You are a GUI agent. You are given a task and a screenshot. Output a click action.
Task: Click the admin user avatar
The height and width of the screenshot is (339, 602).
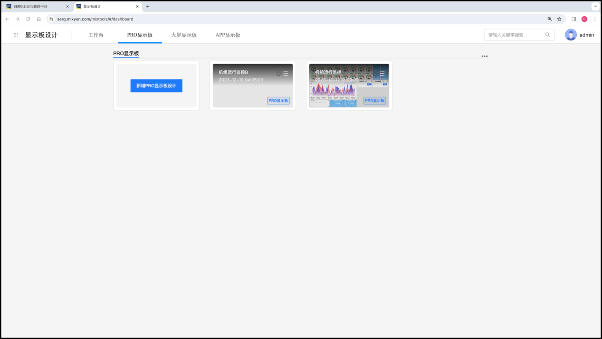(x=571, y=35)
